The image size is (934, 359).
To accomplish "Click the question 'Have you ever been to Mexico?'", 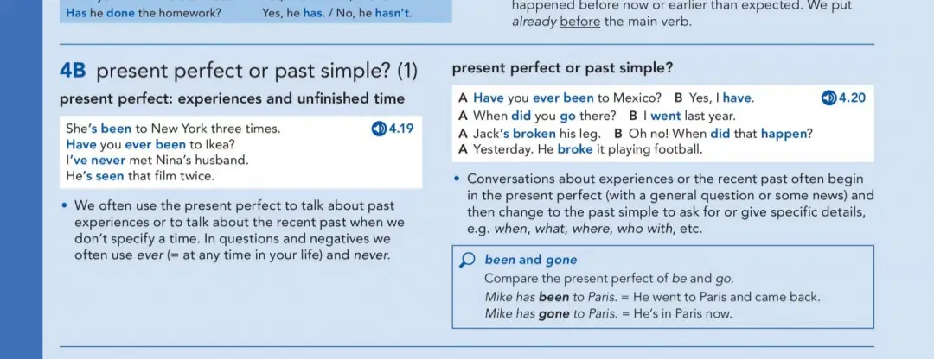I will pyautogui.click(x=567, y=98).
